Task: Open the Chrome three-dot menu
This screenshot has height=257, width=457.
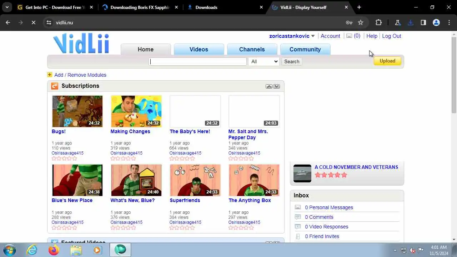Action: click(449, 22)
